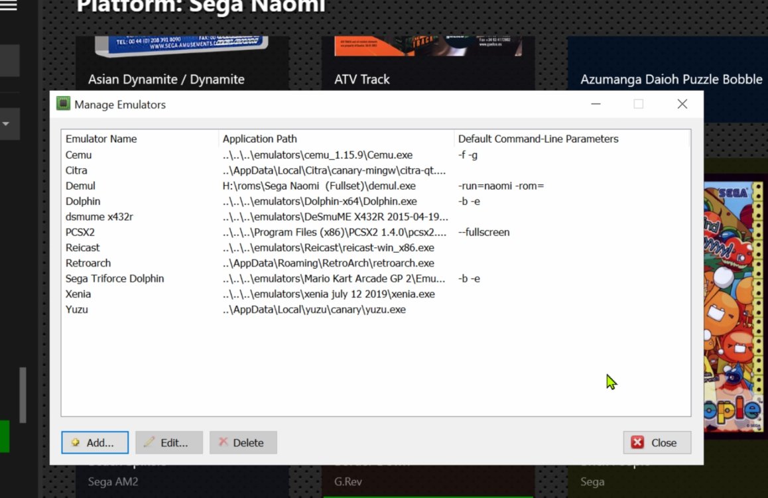Add a new emulator
768x498 pixels.
pos(95,443)
